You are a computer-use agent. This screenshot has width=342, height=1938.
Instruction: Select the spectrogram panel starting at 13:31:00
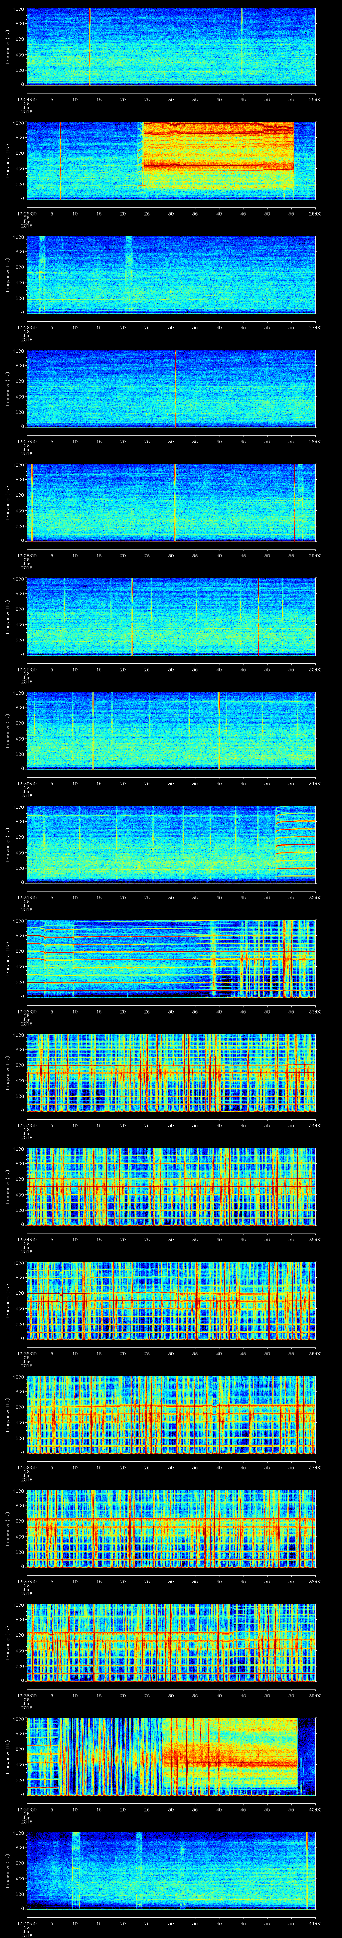point(171,844)
